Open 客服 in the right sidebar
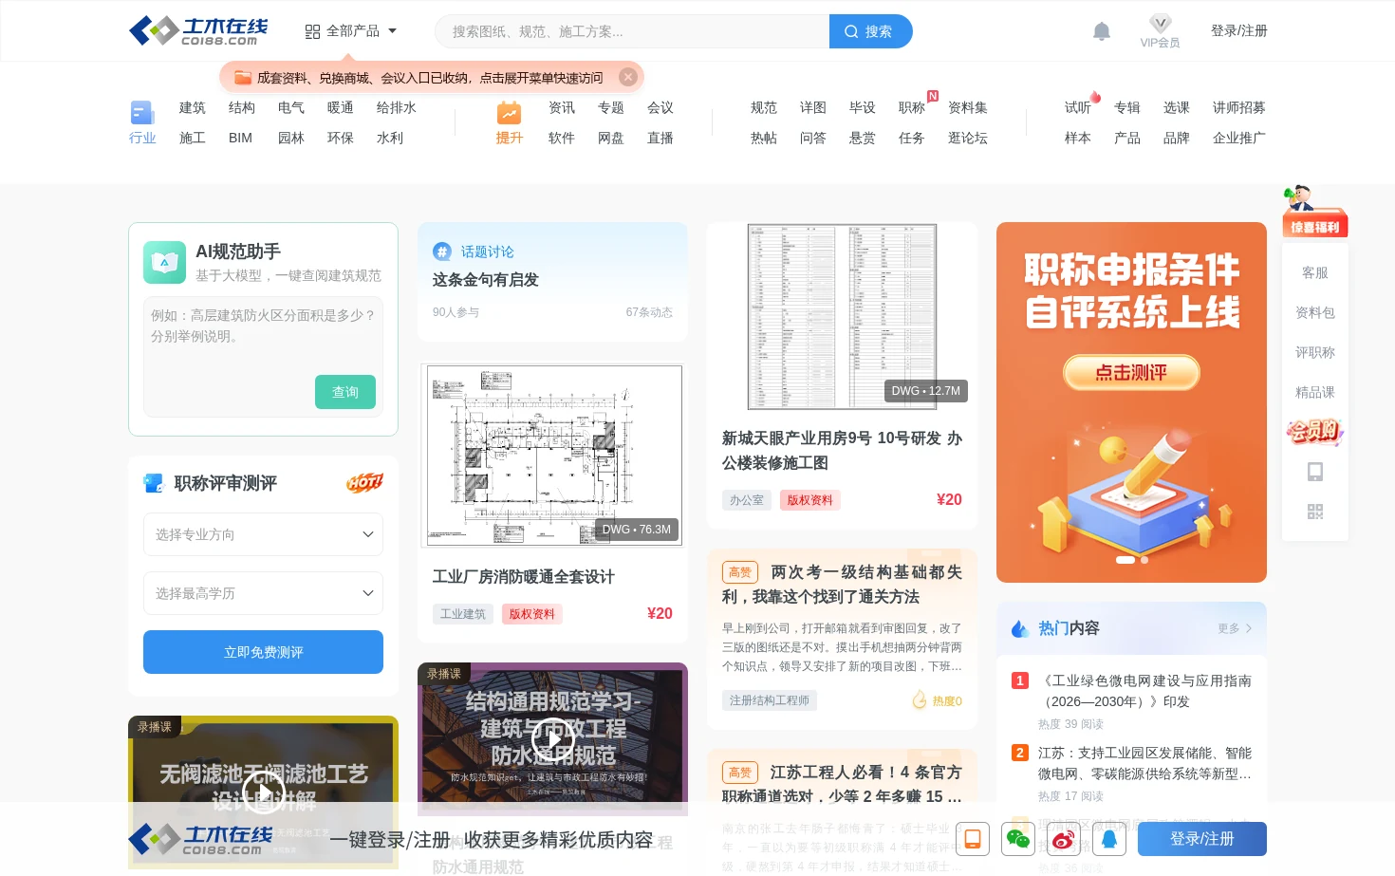The width and height of the screenshot is (1395, 876). pyautogui.click(x=1315, y=272)
